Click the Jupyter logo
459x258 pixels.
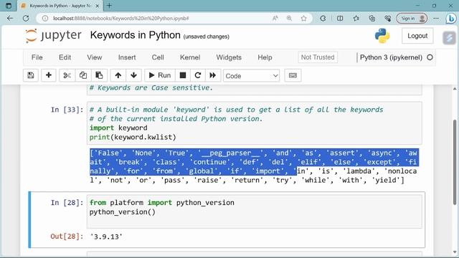point(53,36)
